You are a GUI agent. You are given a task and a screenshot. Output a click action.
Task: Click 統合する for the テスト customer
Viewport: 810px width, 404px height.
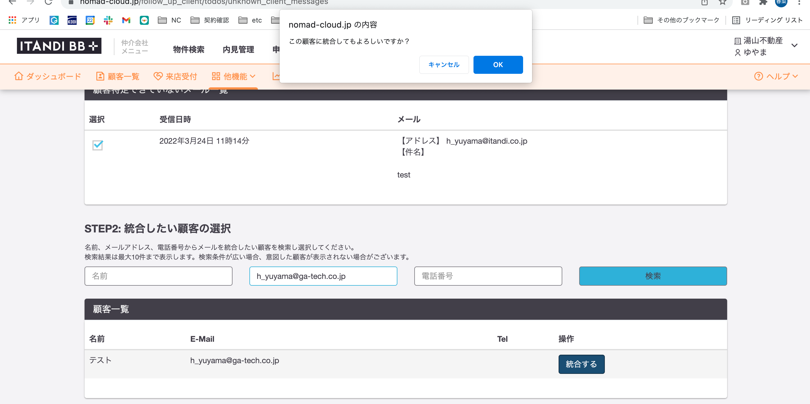(x=581, y=364)
